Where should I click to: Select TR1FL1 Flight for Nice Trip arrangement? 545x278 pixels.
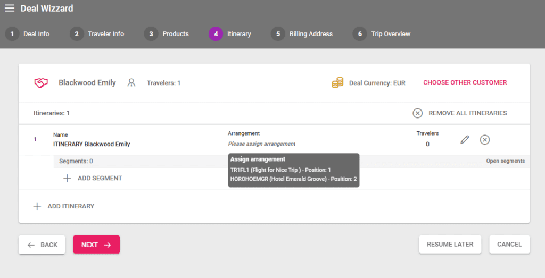(280, 170)
